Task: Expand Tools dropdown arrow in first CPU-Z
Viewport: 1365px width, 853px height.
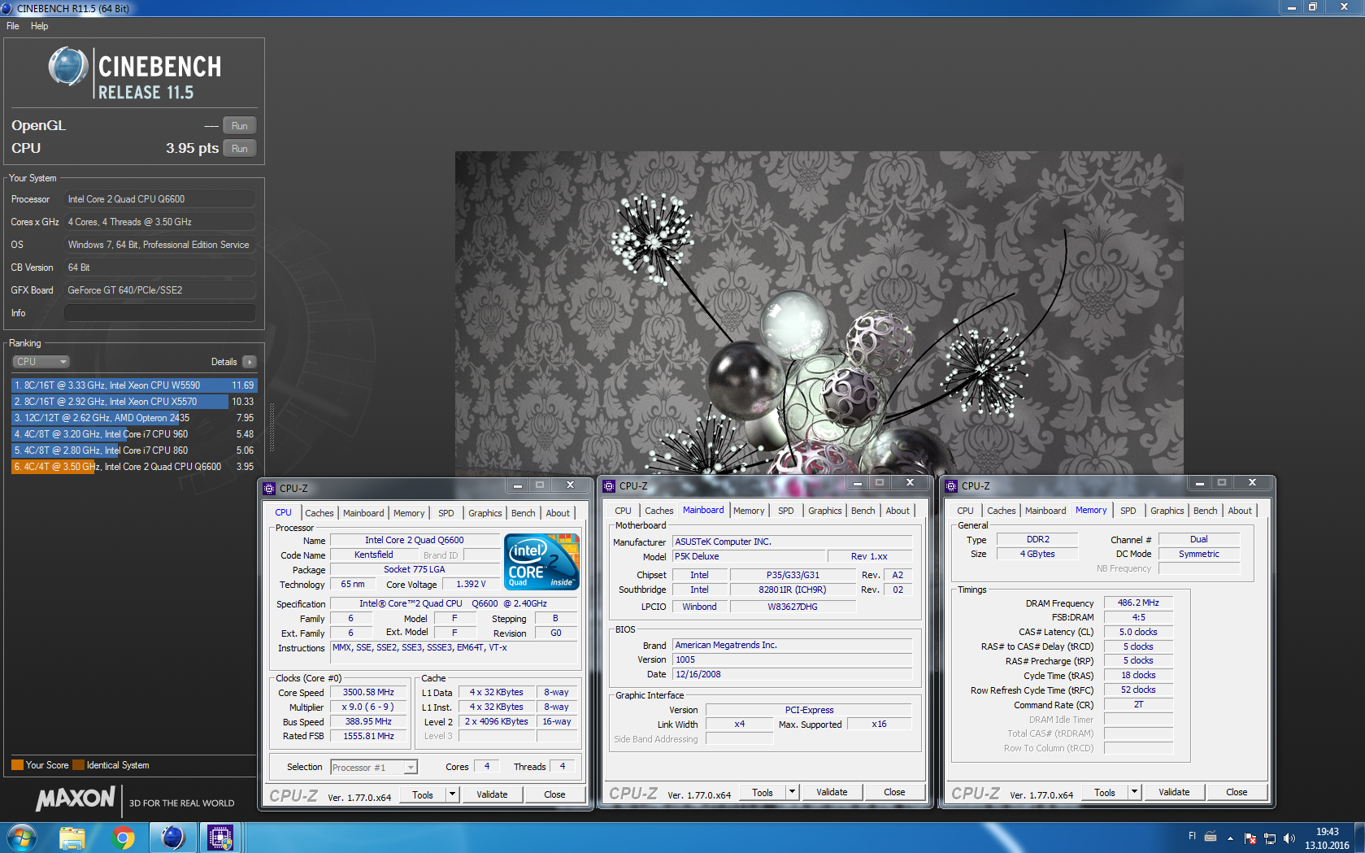Action: (x=453, y=795)
